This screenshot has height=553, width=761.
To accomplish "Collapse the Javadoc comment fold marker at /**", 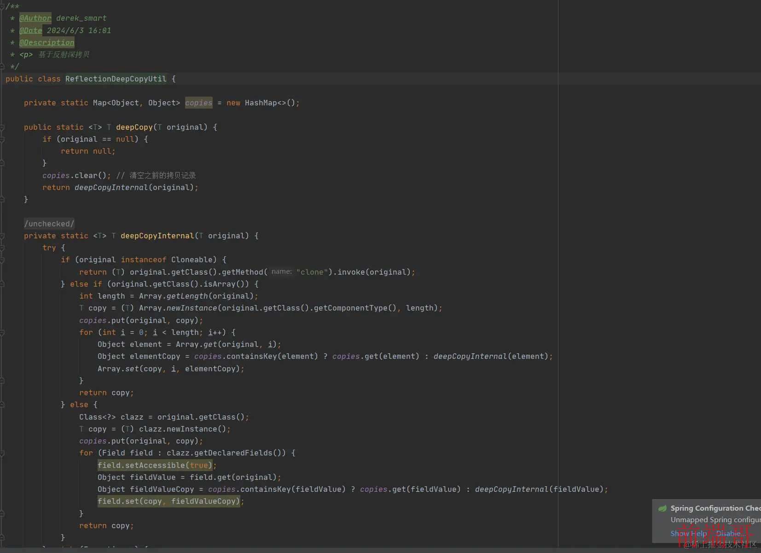I will pyautogui.click(x=2, y=6).
